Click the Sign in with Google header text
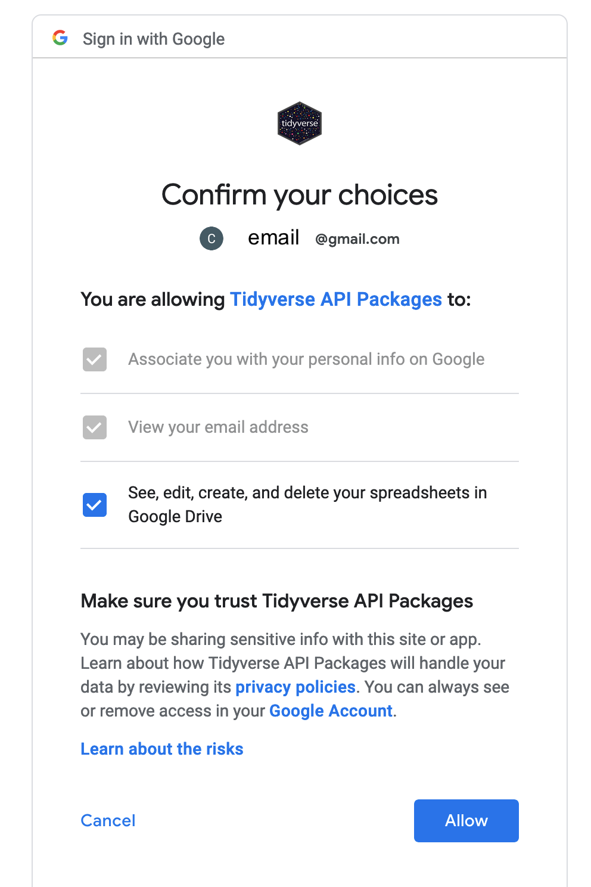The width and height of the screenshot is (591, 887). click(x=154, y=39)
